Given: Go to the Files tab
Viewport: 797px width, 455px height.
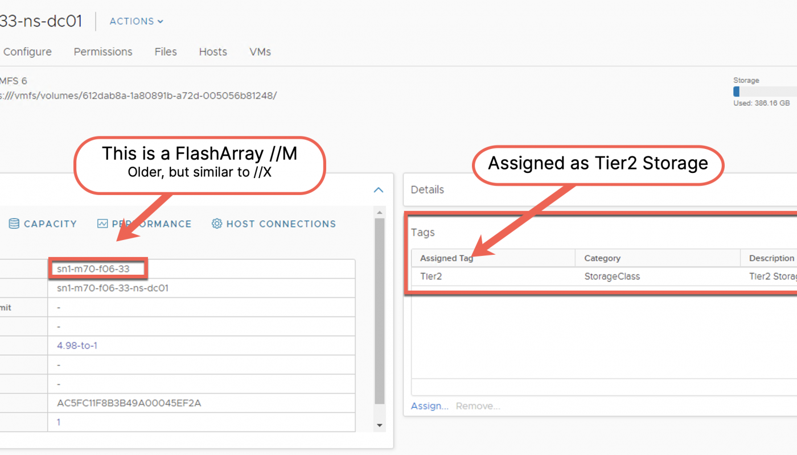Looking at the screenshot, I should click(x=166, y=52).
